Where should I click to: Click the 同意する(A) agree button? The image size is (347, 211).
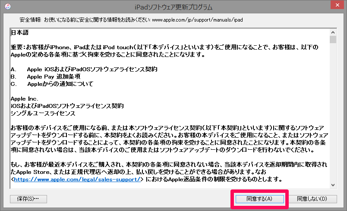259,199
